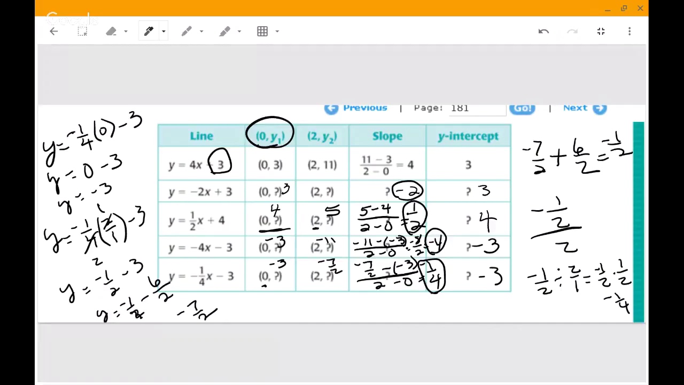This screenshot has height=385, width=684.
Task: Click the '(2, y2)' column header
Action: tap(322, 136)
